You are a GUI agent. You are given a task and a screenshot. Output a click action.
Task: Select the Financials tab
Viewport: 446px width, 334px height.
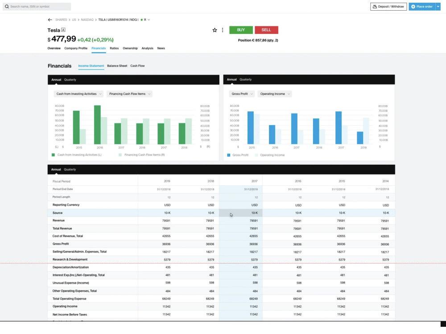[x=99, y=48]
